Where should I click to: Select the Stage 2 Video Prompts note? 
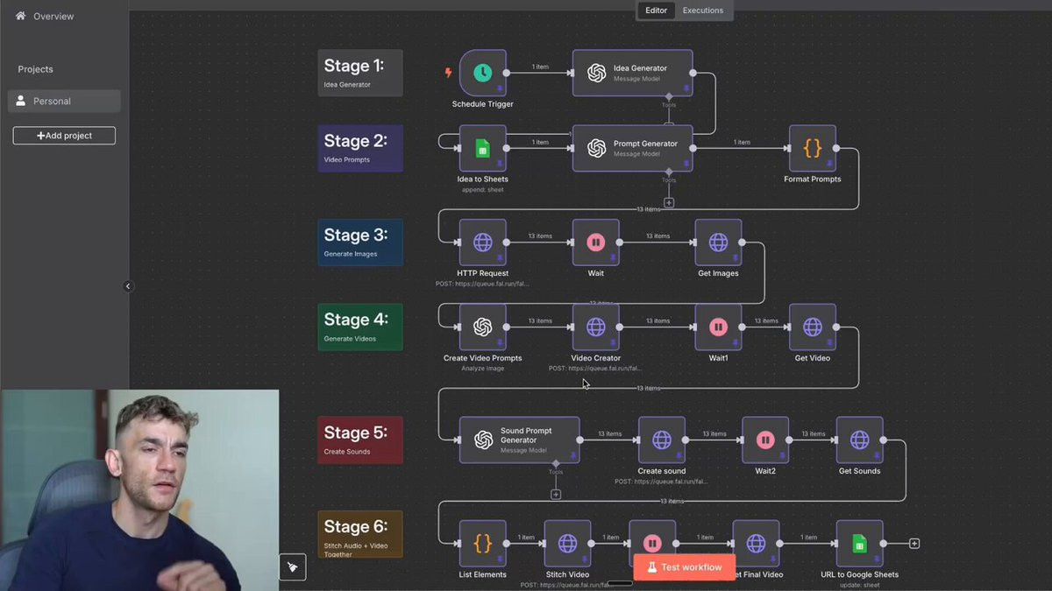coord(360,148)
